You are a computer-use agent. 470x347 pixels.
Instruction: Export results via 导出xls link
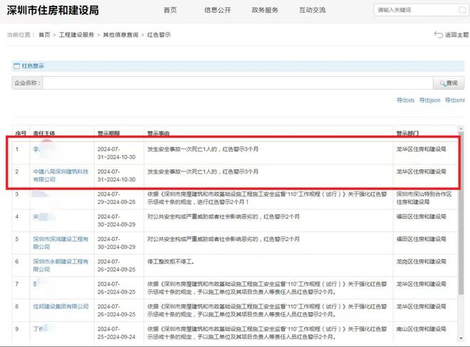[406, 100]
